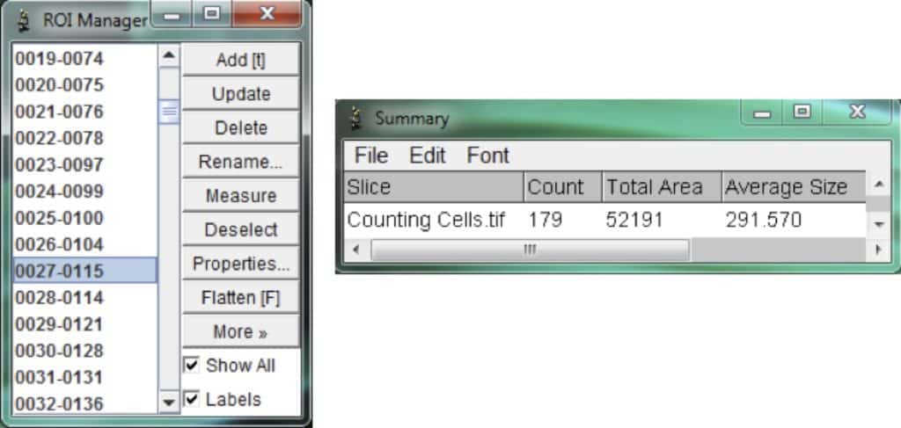Viewport: 901px width, 428px height.
Task: Select ROI 0023-0097
Action: coord(84,164)
